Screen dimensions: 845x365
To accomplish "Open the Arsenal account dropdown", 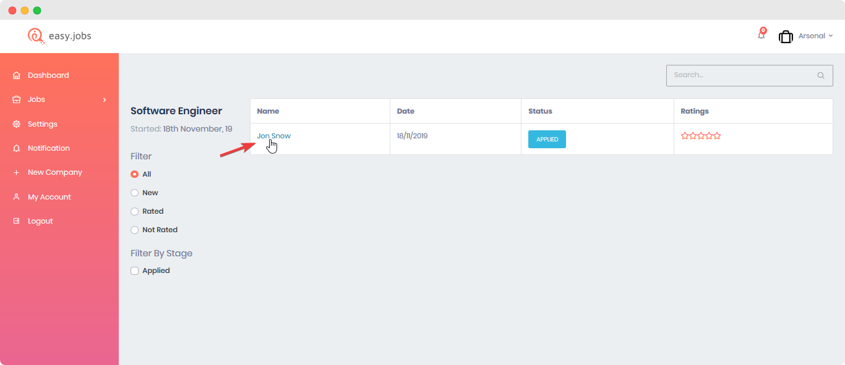I will point(815,36).
